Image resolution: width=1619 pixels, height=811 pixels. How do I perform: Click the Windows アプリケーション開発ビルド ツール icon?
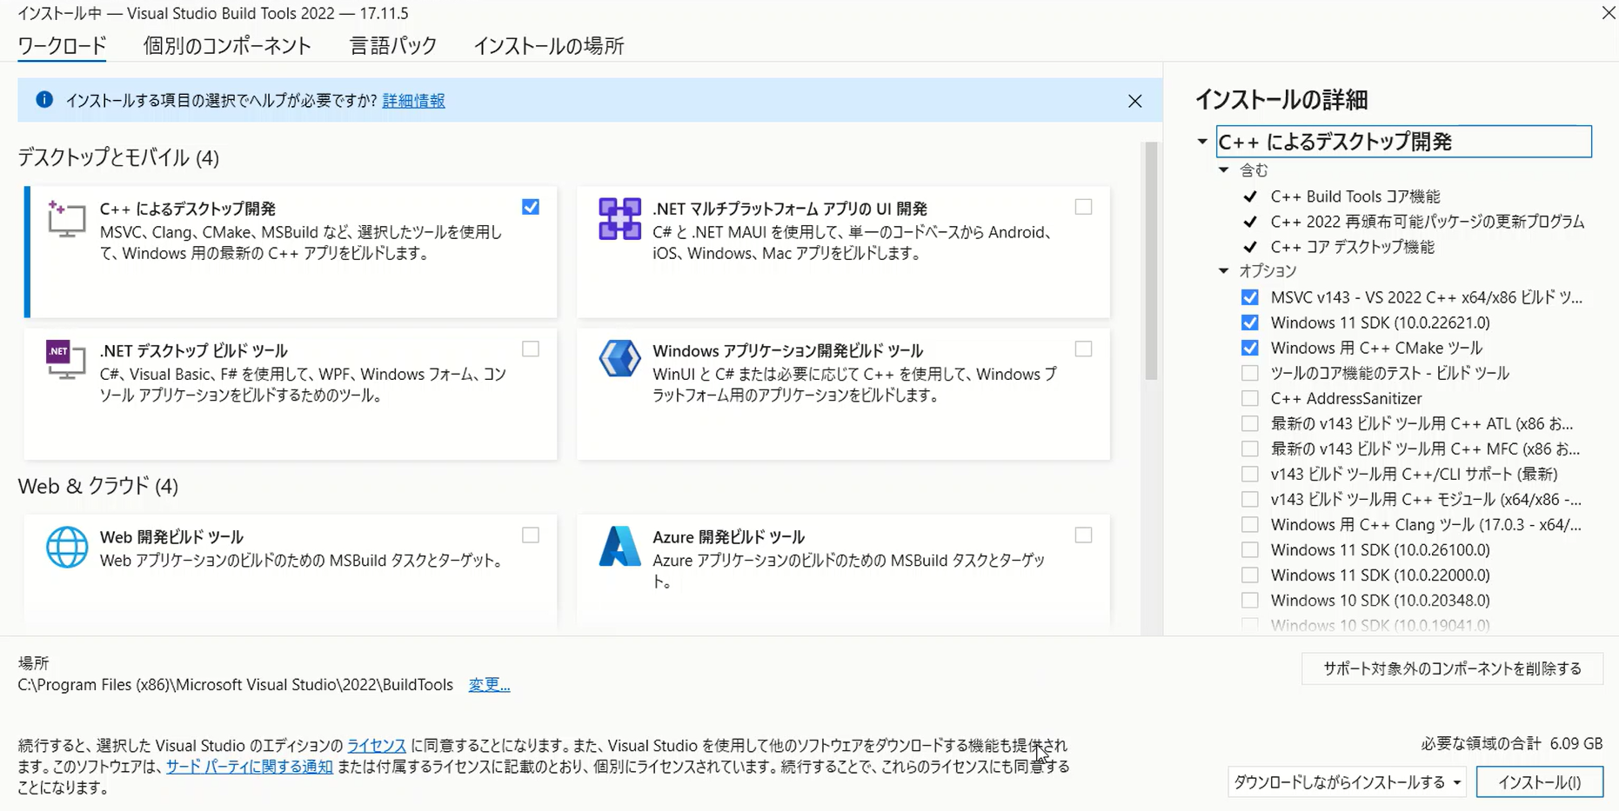click(619, 358)
